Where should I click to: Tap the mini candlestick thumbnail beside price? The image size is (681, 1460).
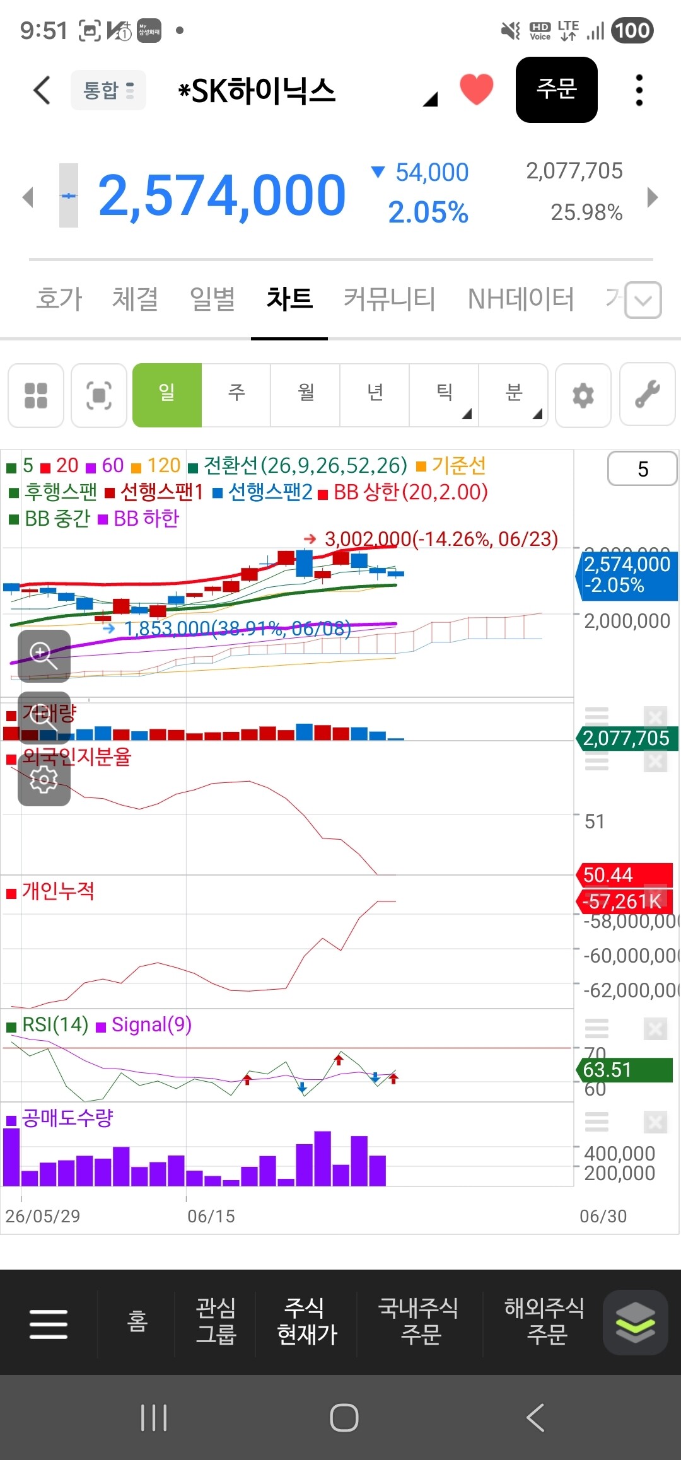69,195
